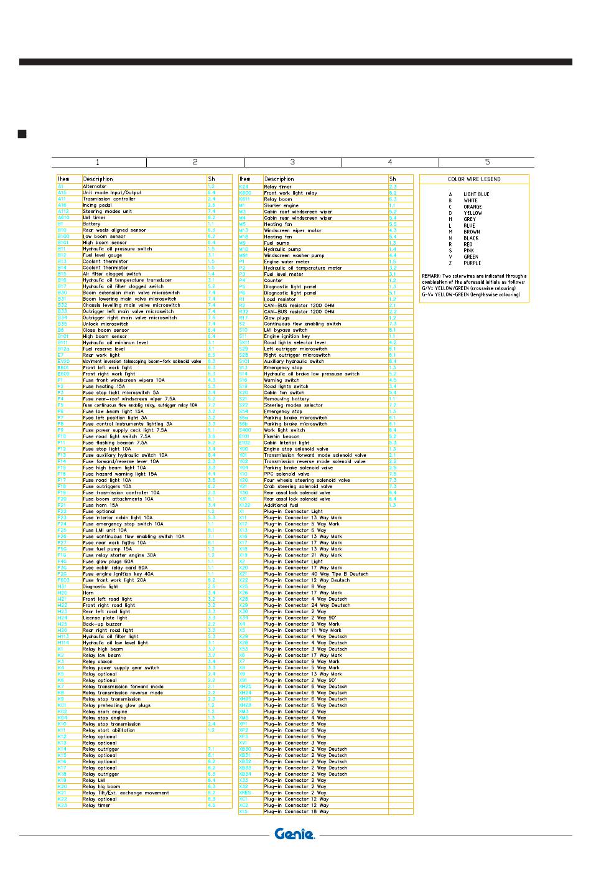Image resolution: width=591 pixels, height=884 pixels.
Task: Select 'LMI bypass switch' row
Action: tap(326, 330)
